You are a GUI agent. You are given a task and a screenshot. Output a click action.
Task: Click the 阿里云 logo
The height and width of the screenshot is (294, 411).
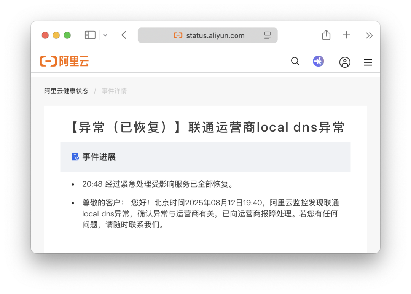[64, 61]
